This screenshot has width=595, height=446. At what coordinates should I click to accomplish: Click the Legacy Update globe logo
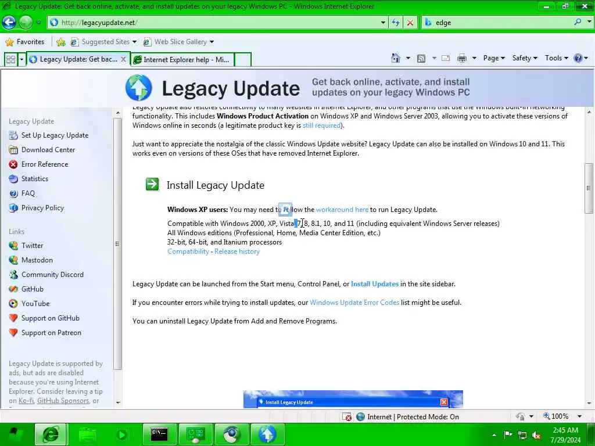pos(138,88)
